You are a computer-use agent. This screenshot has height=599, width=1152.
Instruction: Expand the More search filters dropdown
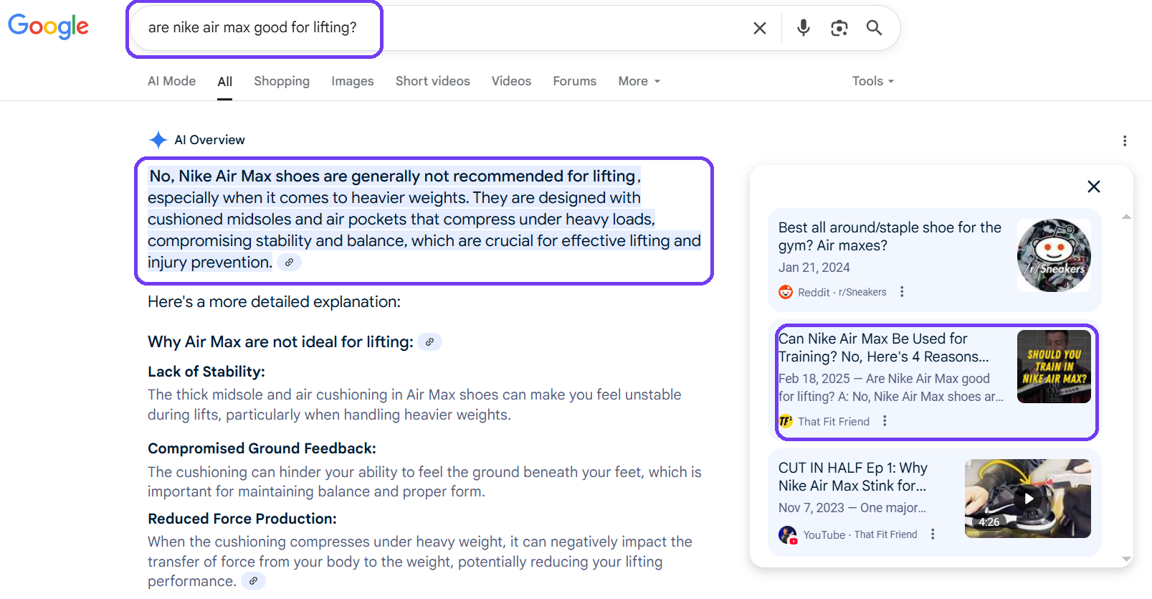click(x=639, y=81)
